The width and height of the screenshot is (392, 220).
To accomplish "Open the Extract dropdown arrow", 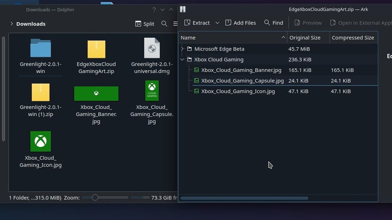I will pos(217,23).
